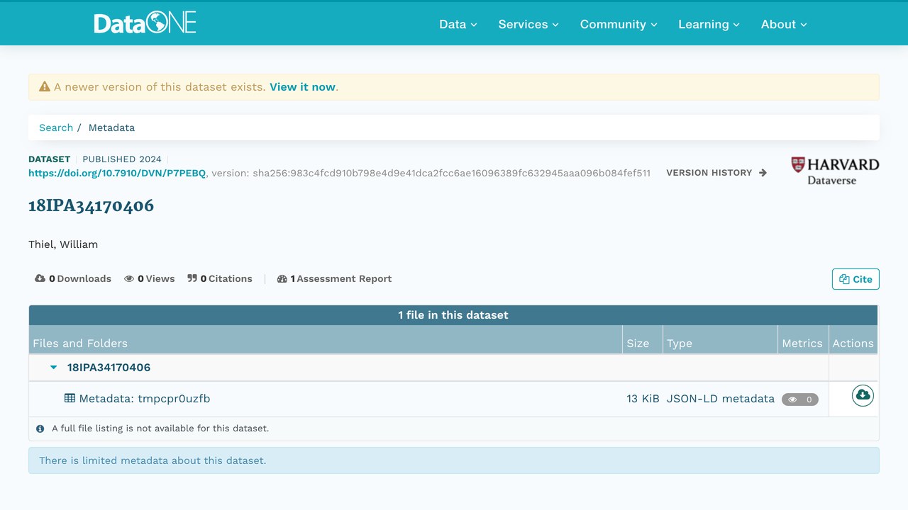Image resolution: width=908 pixels, height=510 pixels.
Task: Click the Metadata: tmpcpr0uzfb file name
Action: click(145, 399)
